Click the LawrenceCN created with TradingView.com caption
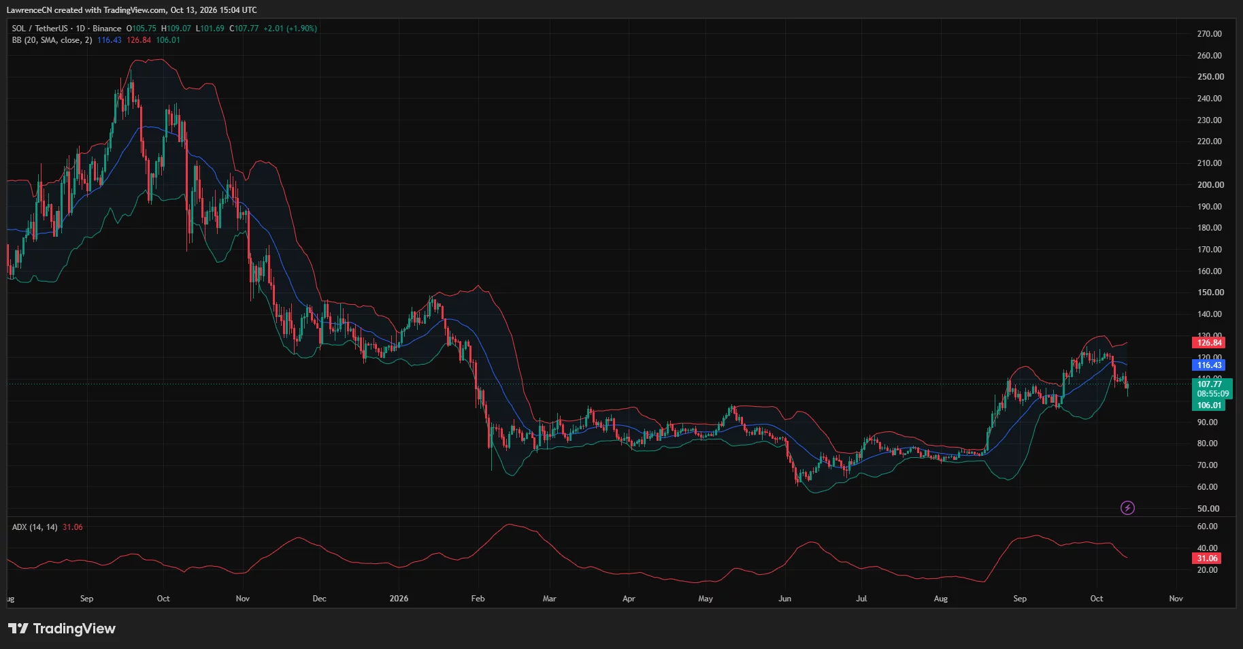The image size is (1243, 649). pyautogui.click(x=131, y=10)
